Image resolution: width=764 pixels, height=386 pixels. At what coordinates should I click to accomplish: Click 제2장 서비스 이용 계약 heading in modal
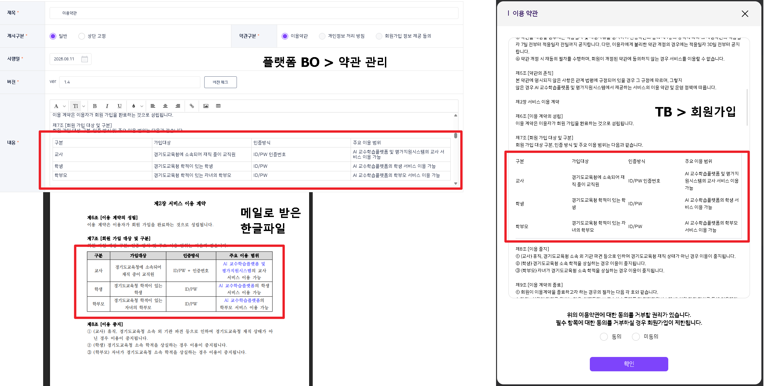click(x=538, y=102)
